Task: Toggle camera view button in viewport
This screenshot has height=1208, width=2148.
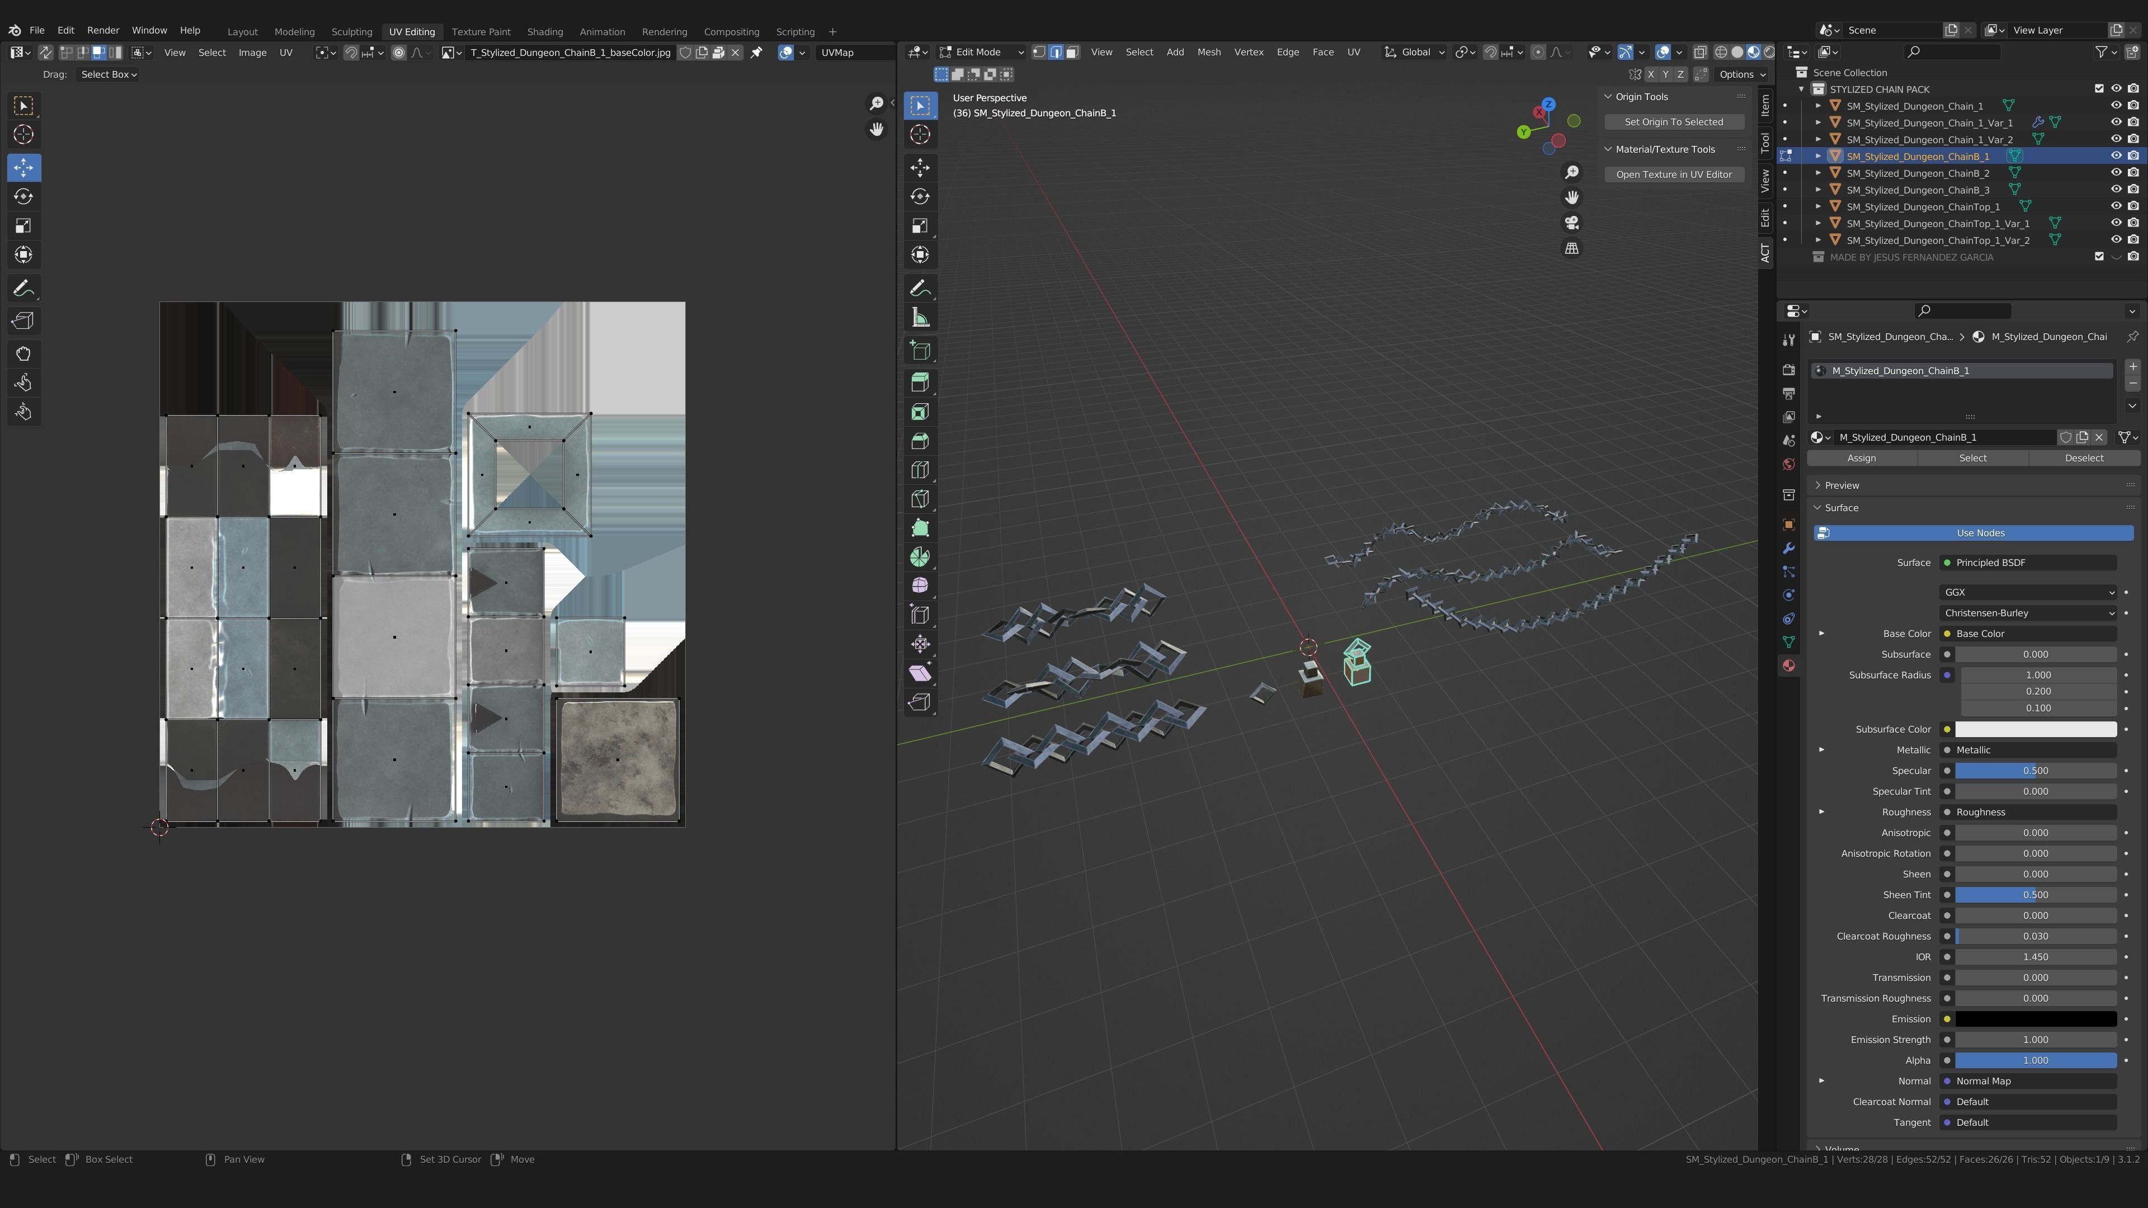Action: tap(1572, 223)
